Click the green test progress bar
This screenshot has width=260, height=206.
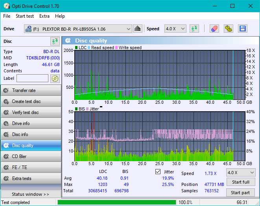point(116,202)
